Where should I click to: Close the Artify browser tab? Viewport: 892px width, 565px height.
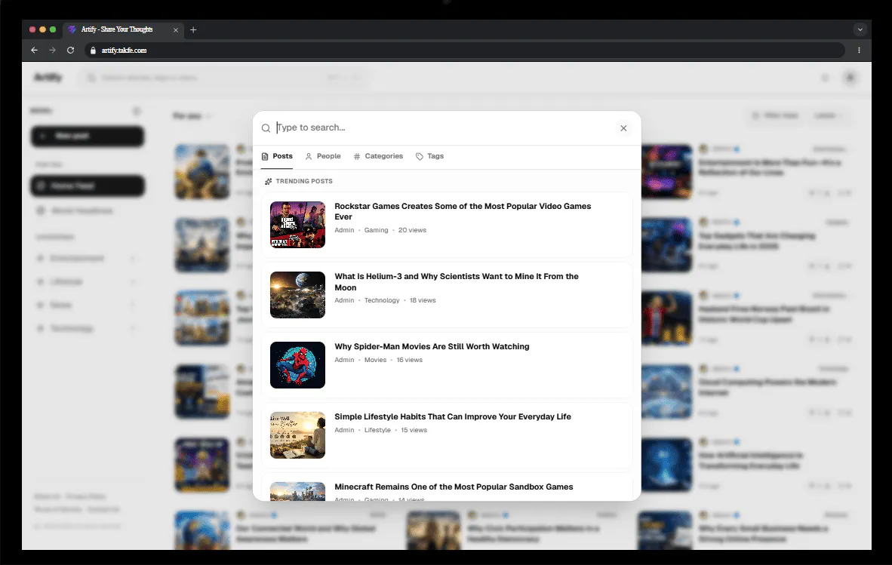(x=176, y=30)
